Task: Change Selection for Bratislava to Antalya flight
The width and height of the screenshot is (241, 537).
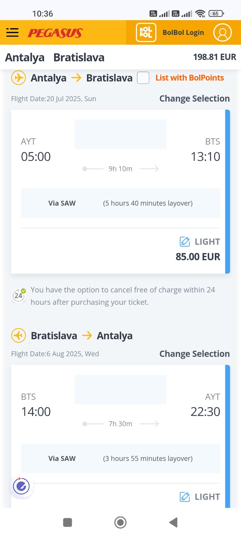Action: tap(194, 354)
